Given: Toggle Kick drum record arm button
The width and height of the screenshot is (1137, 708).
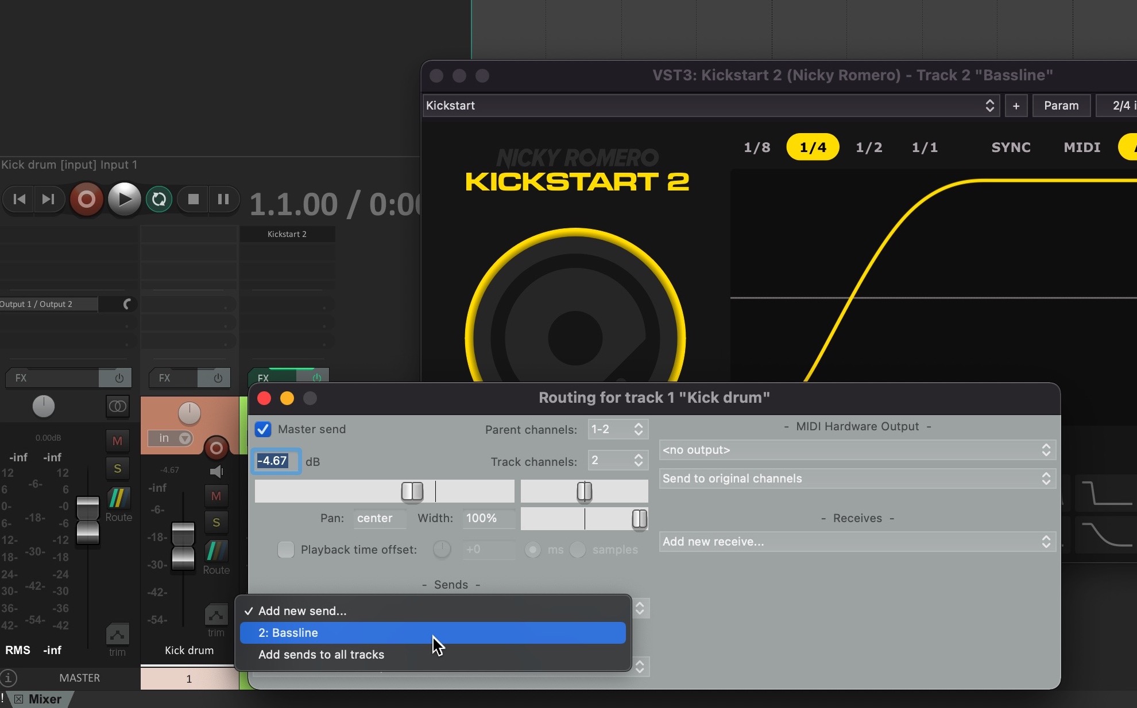Looking at the screenshot, I should (x=216, y=448).
